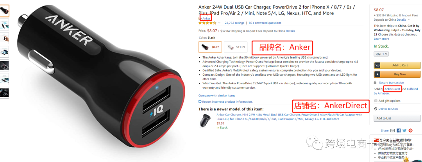Enable the Add gift options checkbox
Image resolution: width=422 pixels, height=162 pixels.
376,101
